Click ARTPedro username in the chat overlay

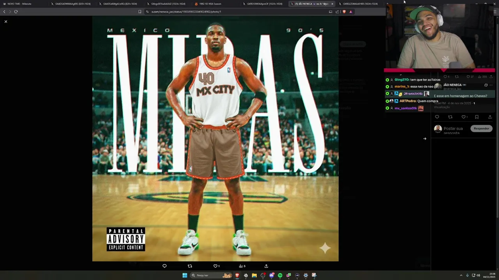pyautogui.click(x=408, y=101)
